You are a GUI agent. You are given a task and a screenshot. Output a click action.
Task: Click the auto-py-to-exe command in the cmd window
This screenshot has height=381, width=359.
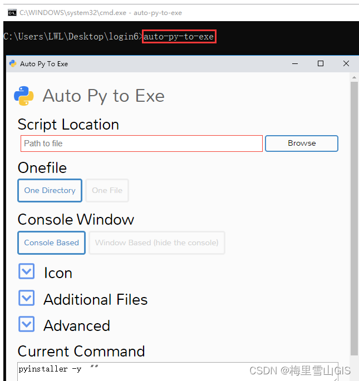[x=179, y=37]
